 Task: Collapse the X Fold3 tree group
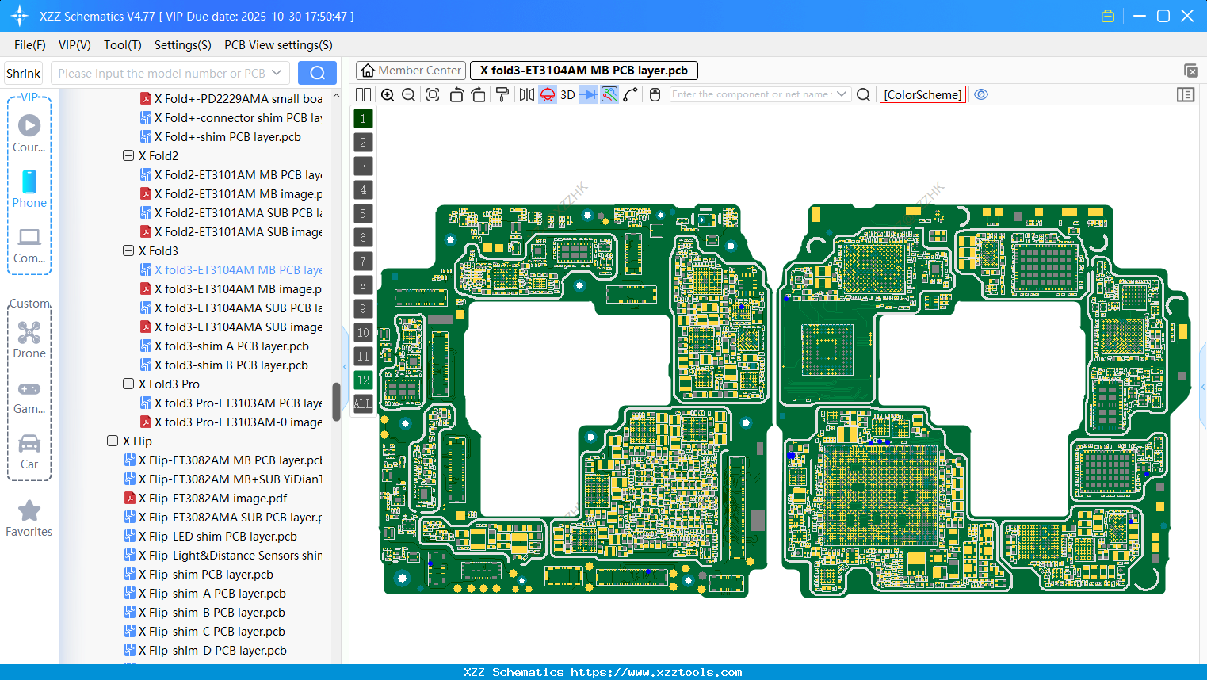click(x=128, y=250)
